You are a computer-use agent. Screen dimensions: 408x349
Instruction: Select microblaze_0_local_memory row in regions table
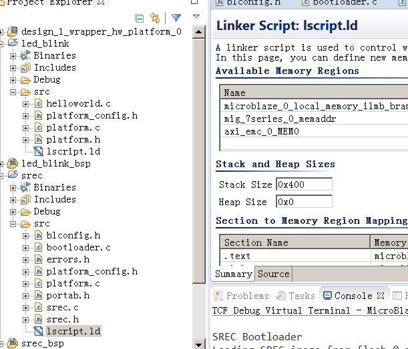(x=315, y=106)
